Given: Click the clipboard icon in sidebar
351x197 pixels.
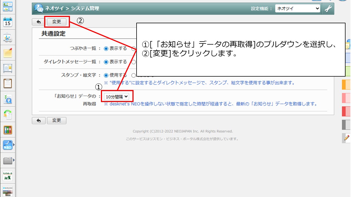Looking at the screenshot, I should [8, 83].
